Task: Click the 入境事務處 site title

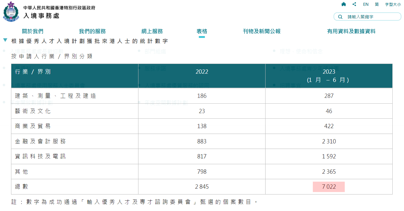Action: pyautogui.click(x=41, y=16)
